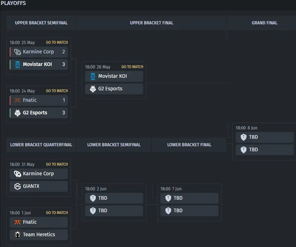Click first TBD team in 2 Jun match
This screenshot has width=296, height=247.
pyautogui.click(x=114, y=198)
